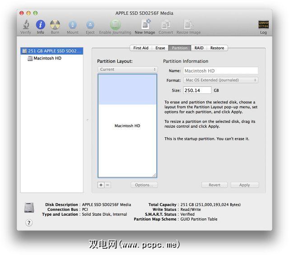Click the Size field showing 250.14
289x255 pixels.
click(197, 90)
